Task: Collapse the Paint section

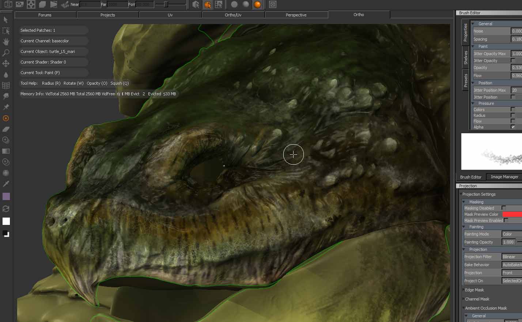Action: pos(473,46)
